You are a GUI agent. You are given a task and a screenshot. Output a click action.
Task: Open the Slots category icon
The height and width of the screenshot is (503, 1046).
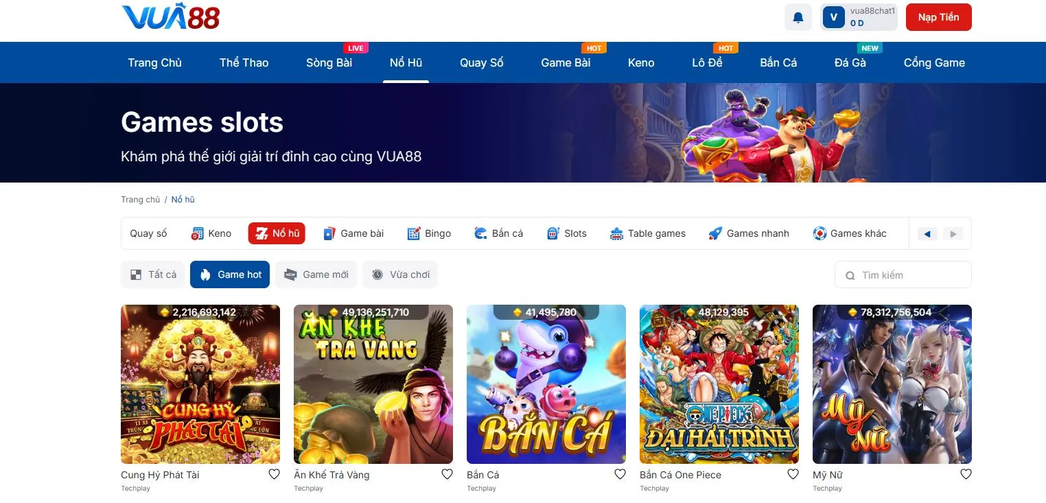pos(553,233)
